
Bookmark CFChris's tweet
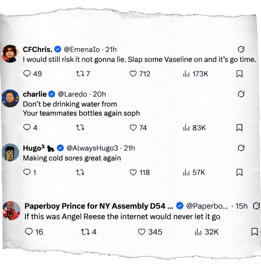[x=240, y=74]
